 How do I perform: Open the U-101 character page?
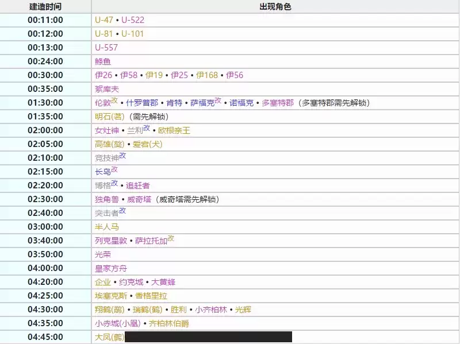132,34
